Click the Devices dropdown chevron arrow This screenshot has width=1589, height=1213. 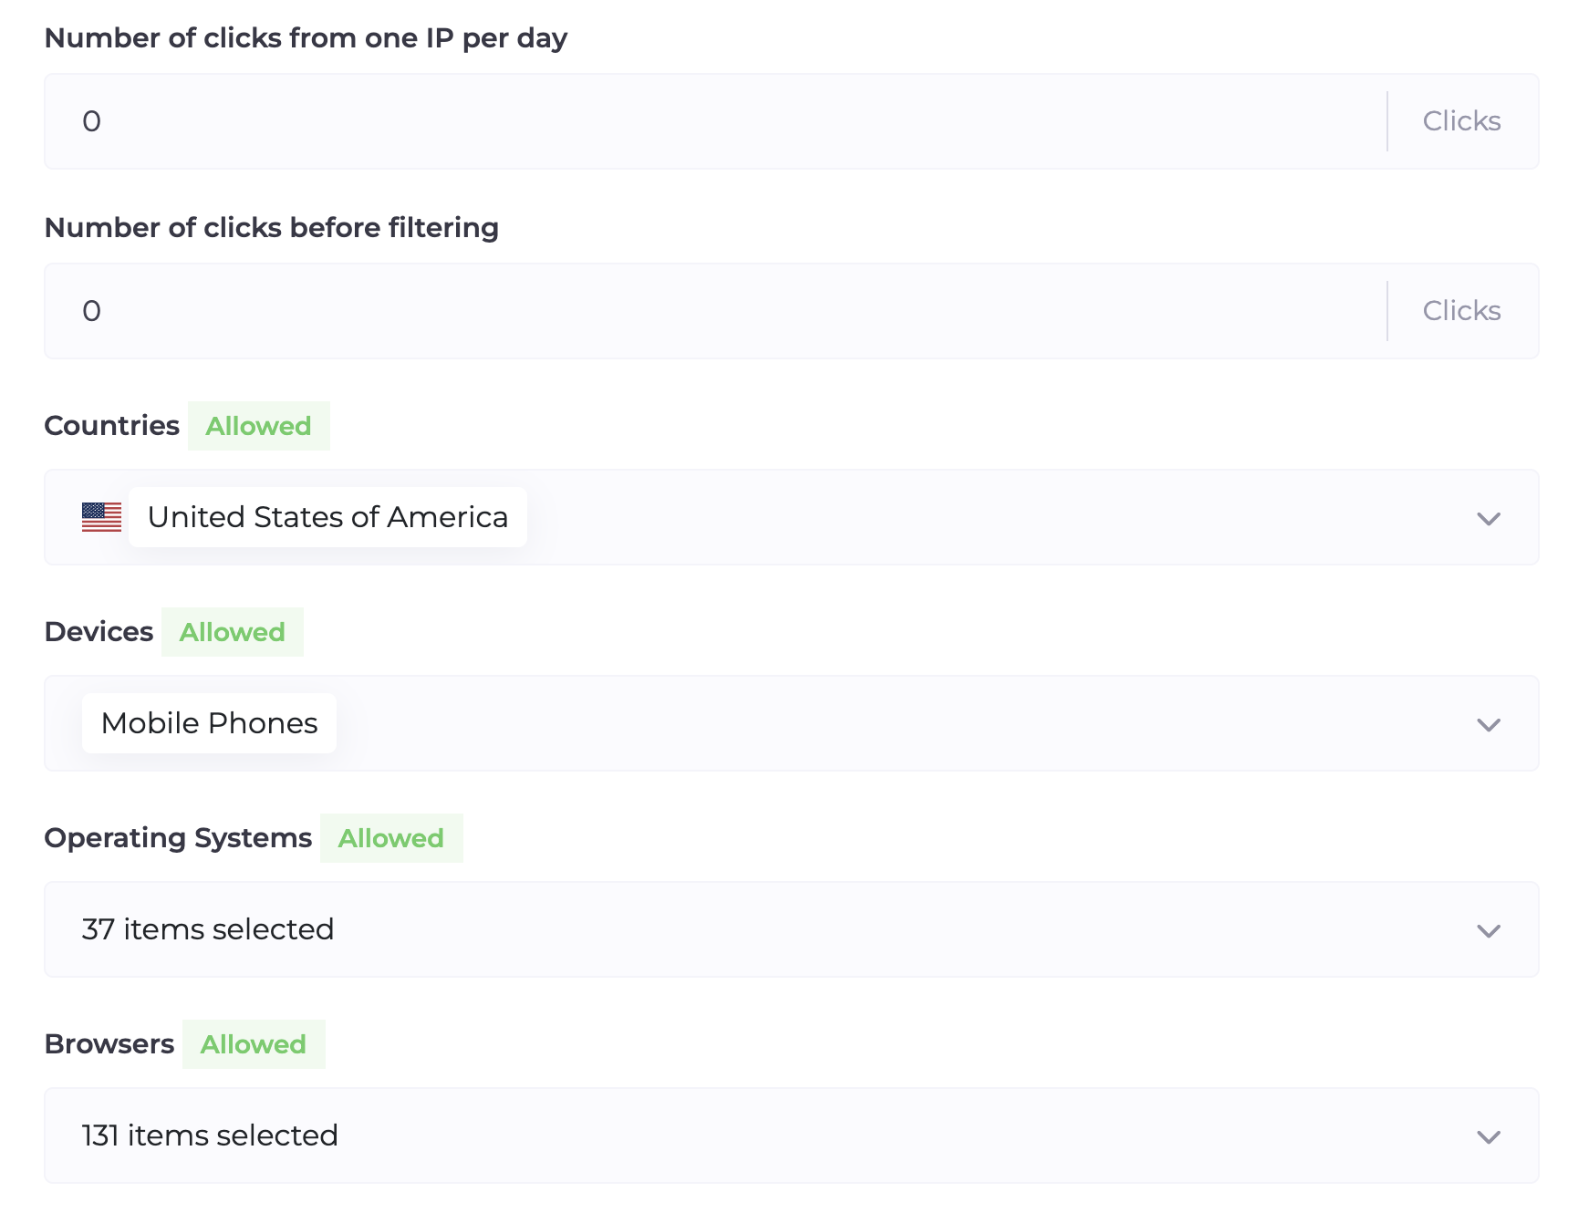point(1489,724)
